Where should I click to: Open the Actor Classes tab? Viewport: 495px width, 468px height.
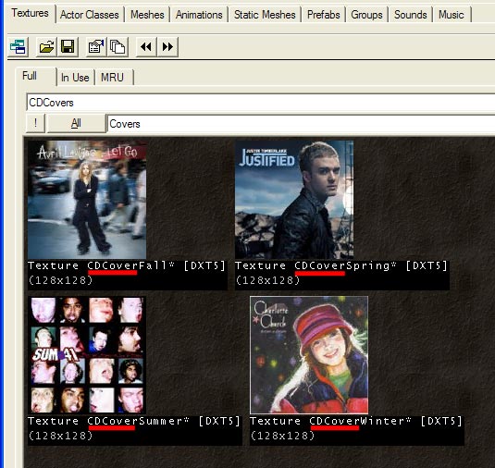(90, 15)
